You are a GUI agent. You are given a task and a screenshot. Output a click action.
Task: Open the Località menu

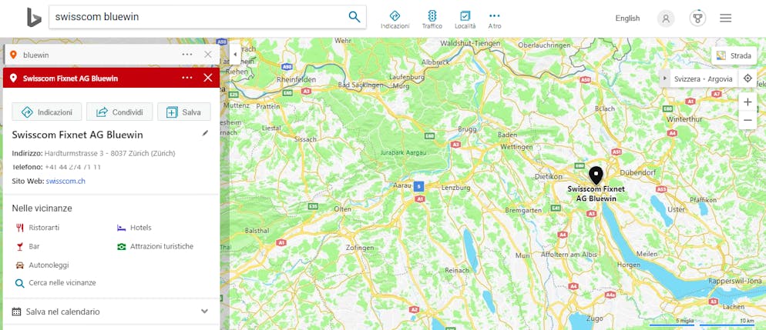(465, 20)
